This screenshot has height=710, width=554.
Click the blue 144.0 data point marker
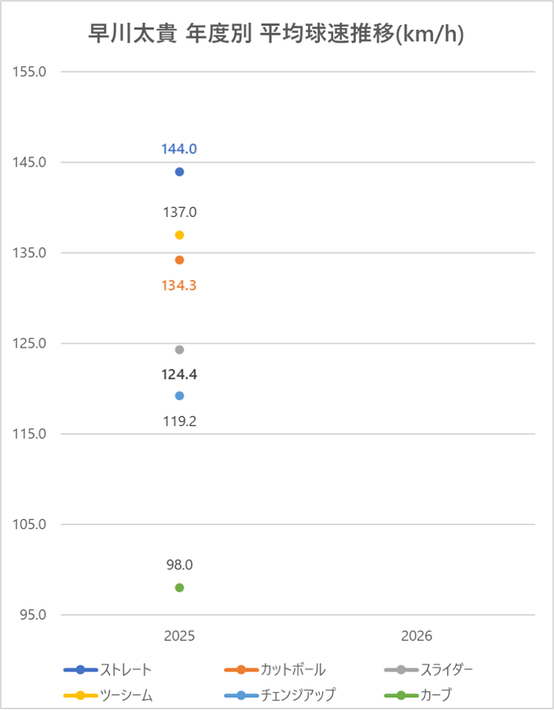(179, 171)
